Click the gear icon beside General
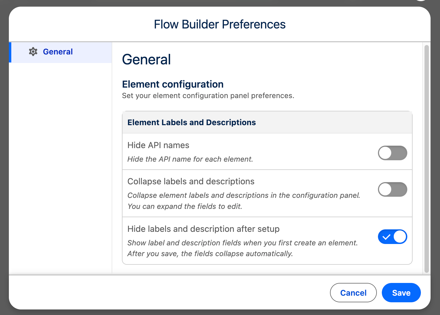The height and width of the screenshot is (315, 440). click(33, 52)
